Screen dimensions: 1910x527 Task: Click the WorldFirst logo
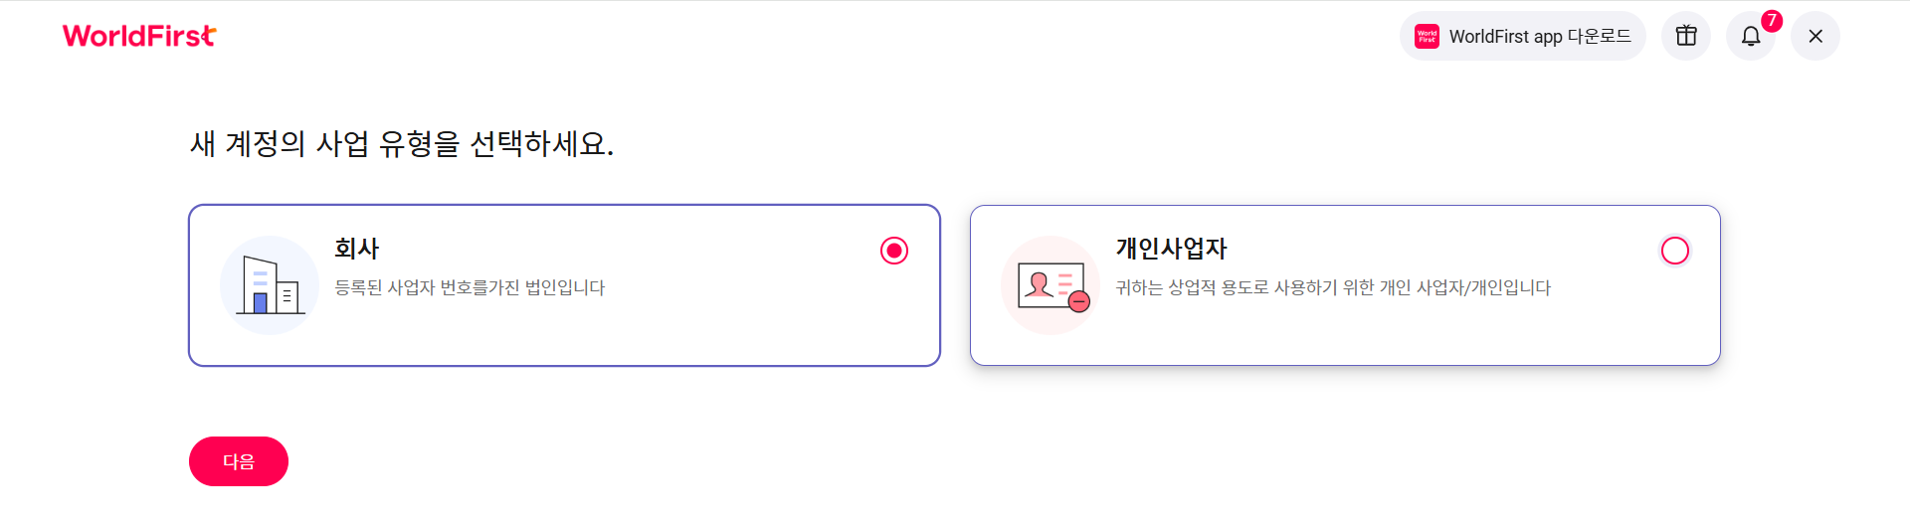(x=139, y=36)
